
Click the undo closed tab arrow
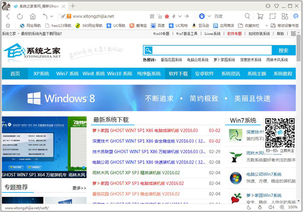coord(45,17)
